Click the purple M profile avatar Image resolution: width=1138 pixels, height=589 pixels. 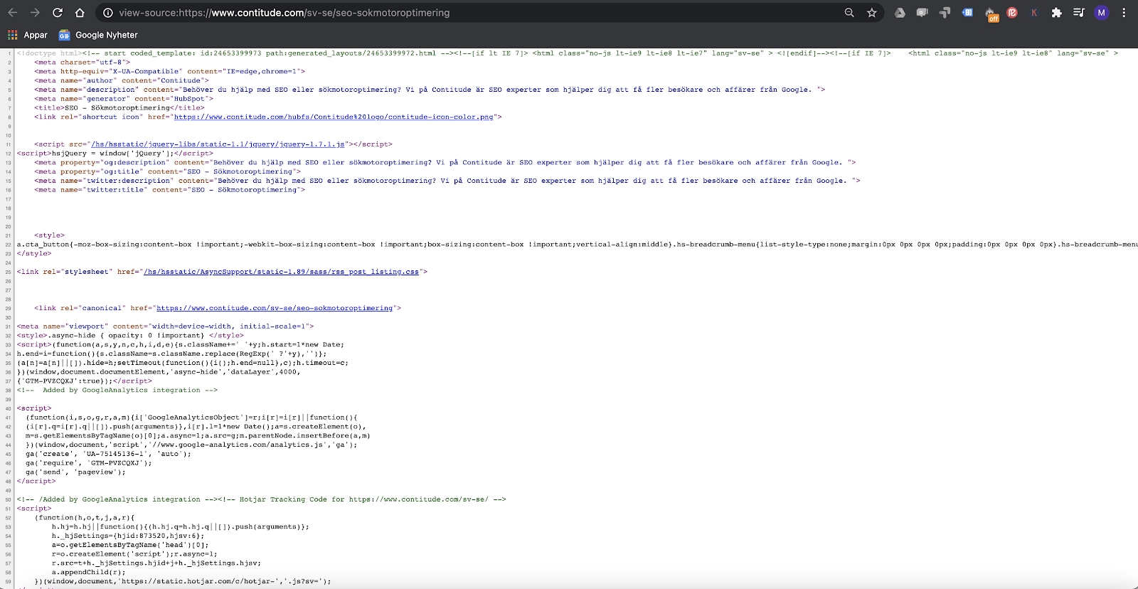1101,13
